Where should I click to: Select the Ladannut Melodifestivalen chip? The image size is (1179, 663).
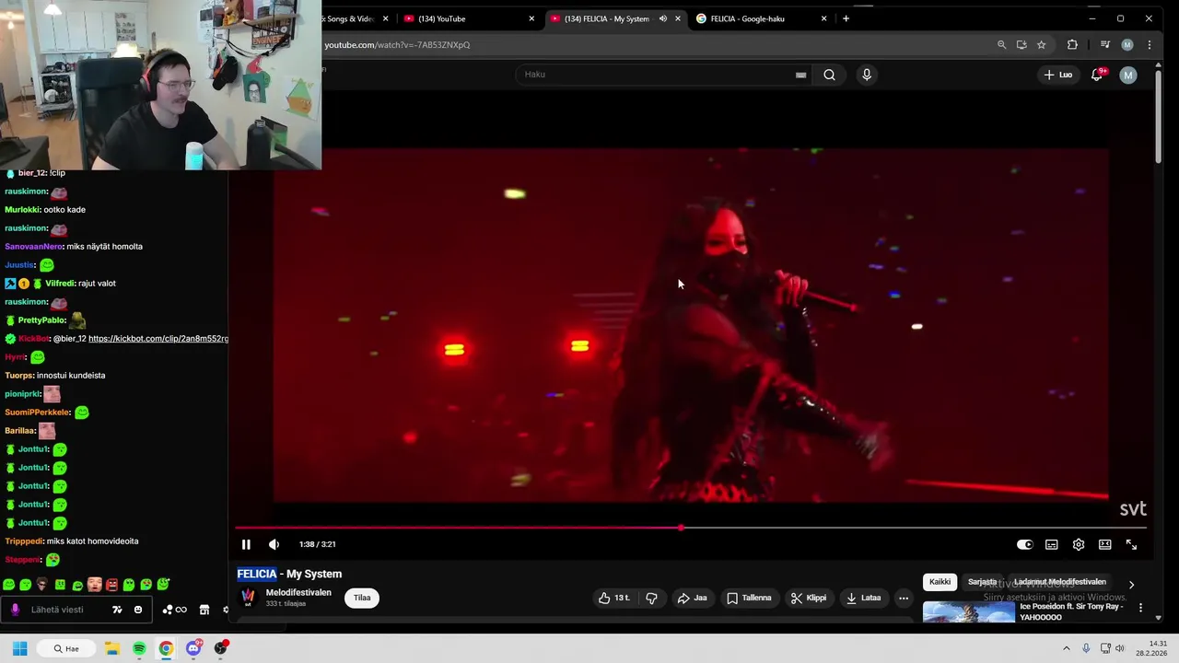1060,582
